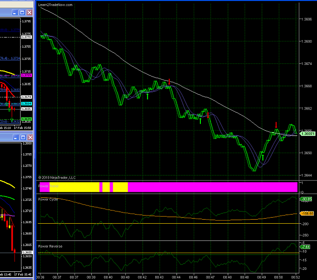Maximize the chart window ending 17 Feb 15:45
Viewport: 317px width, 280px height.
[23, 137]
